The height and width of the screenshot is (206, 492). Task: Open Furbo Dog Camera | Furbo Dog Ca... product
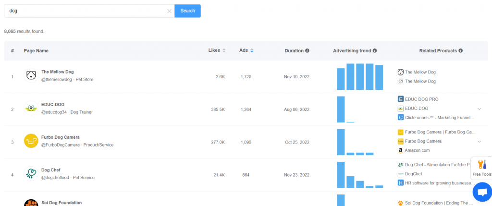pos(437,132)
